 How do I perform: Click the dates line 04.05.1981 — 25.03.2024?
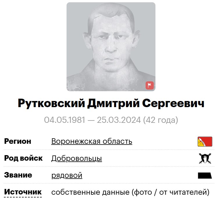[x=93, y=120]
